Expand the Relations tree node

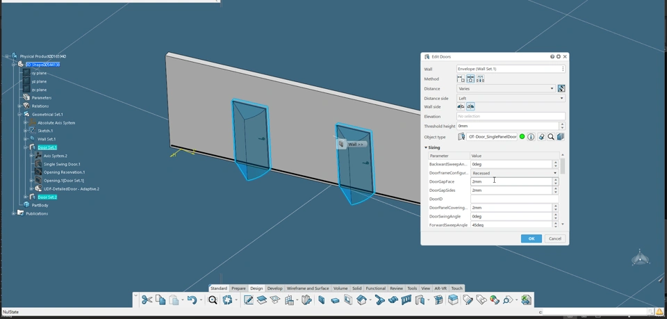pyautogui.click(x=19, y=106)
